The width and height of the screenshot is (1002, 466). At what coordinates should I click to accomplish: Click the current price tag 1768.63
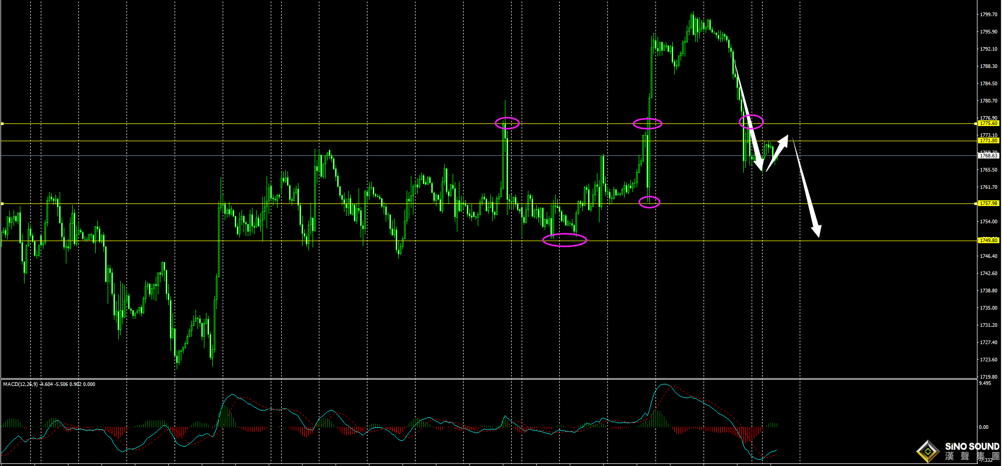pos(988,156)
